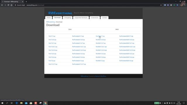The height and width of the screenshot is (105, 187).
Task: Download RwPortableV1.5.3.7.zip
Action: pos(79,64)
